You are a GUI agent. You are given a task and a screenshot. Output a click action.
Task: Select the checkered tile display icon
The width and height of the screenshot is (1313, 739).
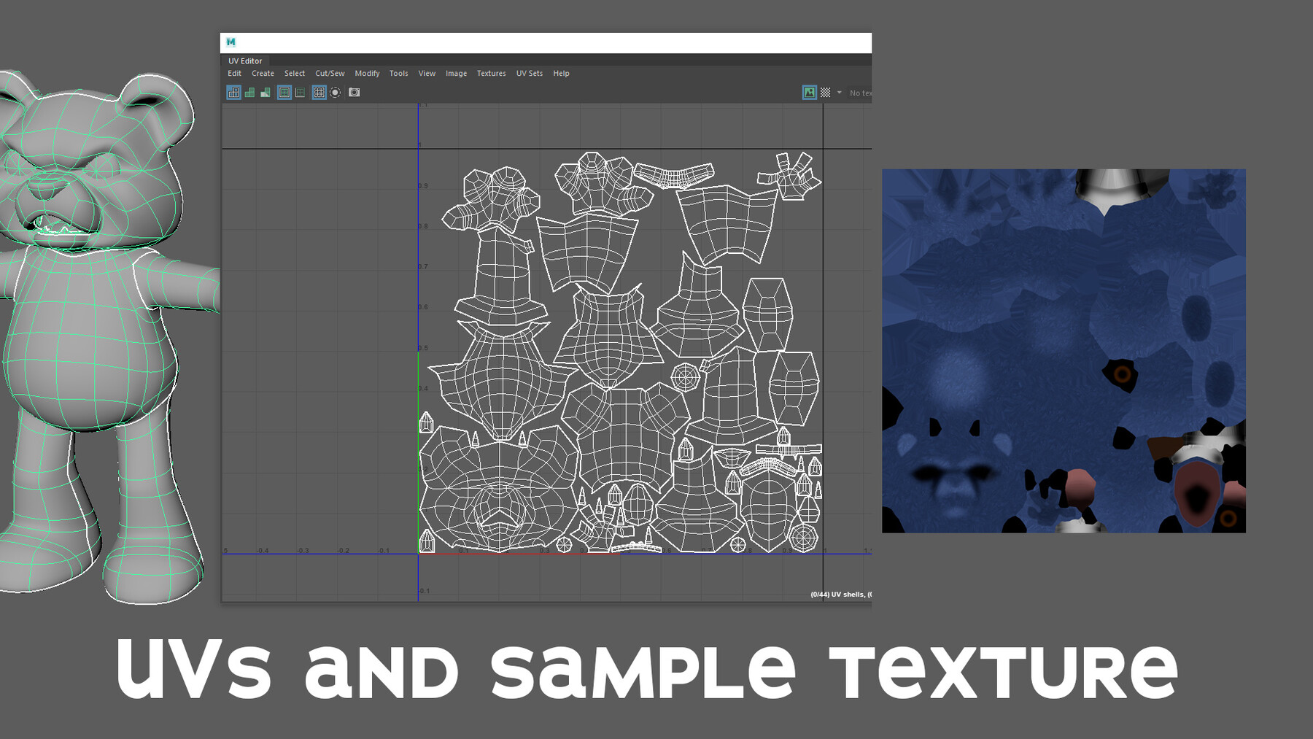click(318, 92)
